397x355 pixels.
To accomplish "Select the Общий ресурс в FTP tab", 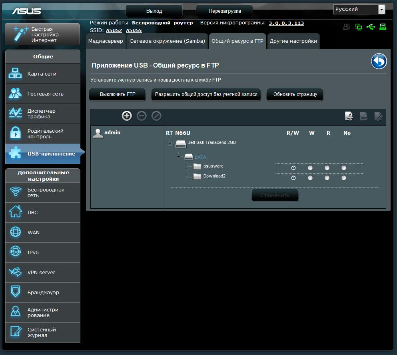I will [237, 41].
